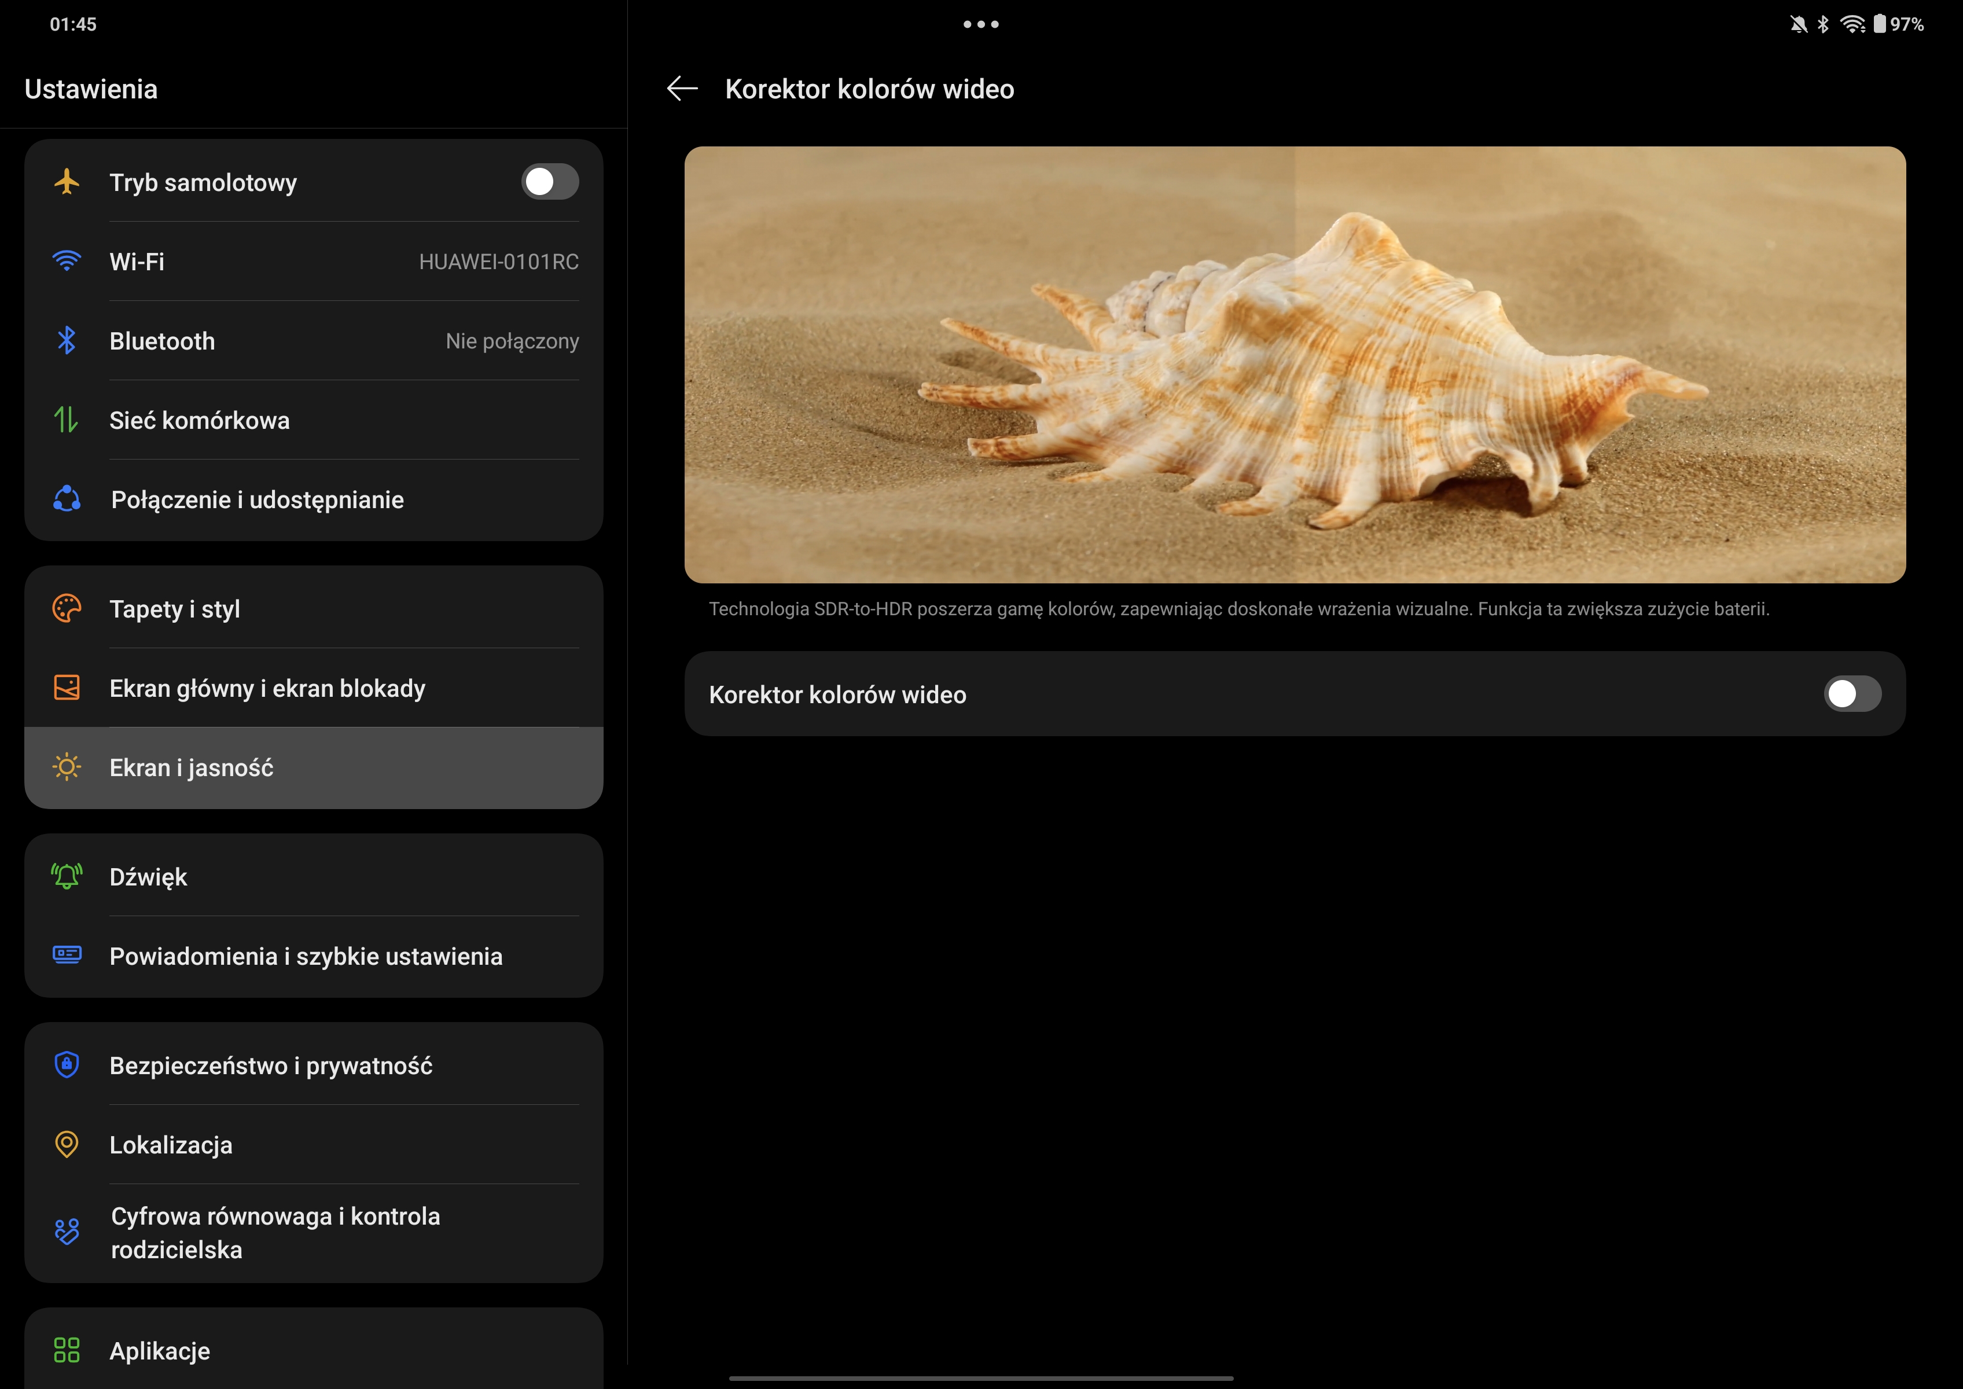The image size is (1963, 1389).
Task: Select Ekran i jasność
Action: [314, 767]
